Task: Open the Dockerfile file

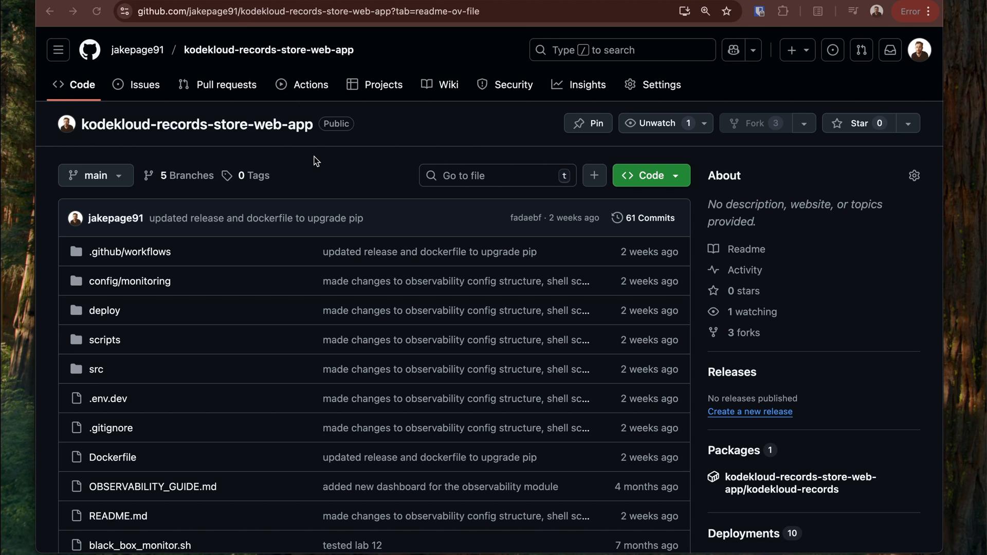Action: pos(113,457)
